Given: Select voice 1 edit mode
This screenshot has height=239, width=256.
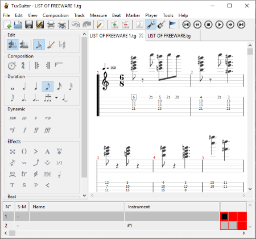Looking at the screenshot, I should [x=13, y=45].
